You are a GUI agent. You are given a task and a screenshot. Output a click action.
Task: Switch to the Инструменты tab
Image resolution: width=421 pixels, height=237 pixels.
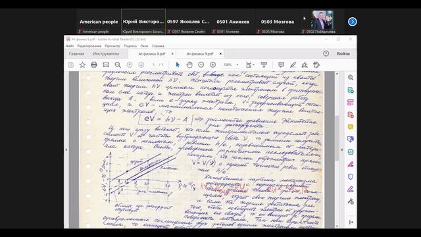(106, 54)
